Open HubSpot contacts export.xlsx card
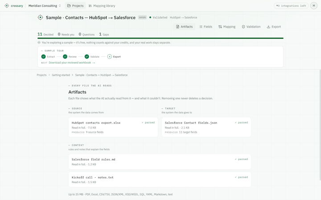The image size is (321, 200). [113, 127]
